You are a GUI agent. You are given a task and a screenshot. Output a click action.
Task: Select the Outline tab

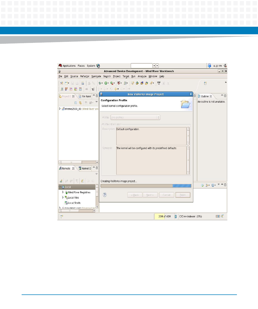205,96
